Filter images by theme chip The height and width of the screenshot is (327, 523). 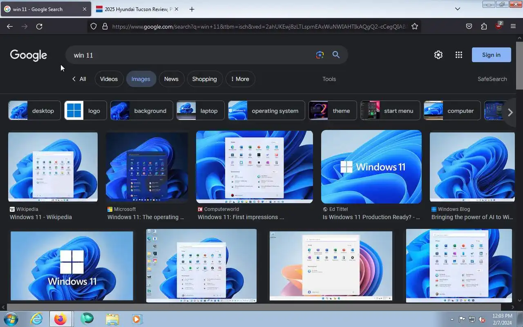332,110
